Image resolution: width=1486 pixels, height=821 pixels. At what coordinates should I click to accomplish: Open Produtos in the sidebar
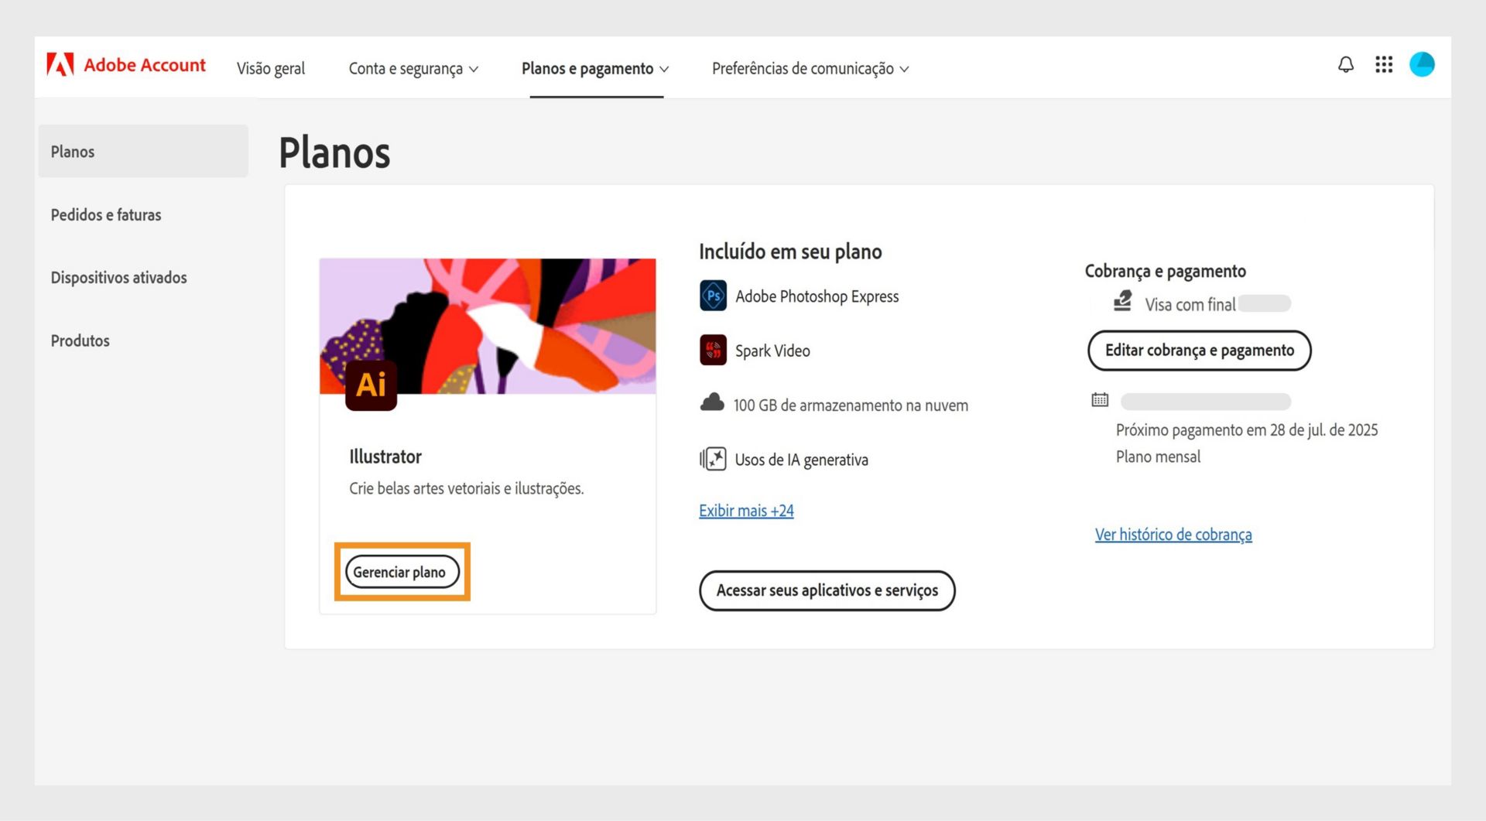pos(80,341)
